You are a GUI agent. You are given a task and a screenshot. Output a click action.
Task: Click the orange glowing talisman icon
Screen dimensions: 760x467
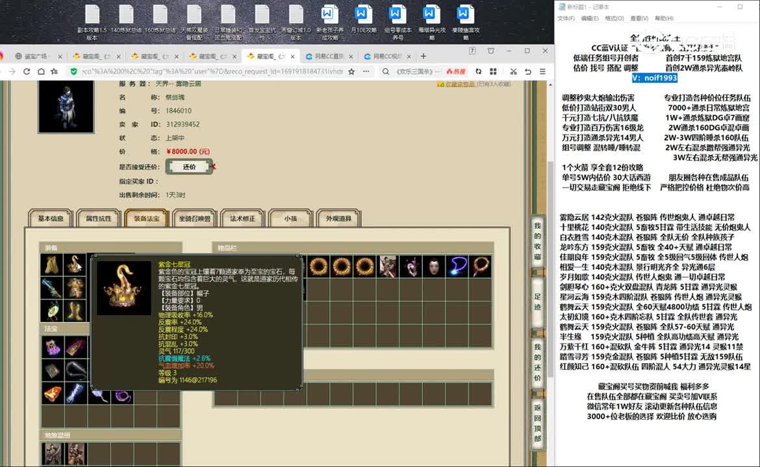click(x=52, y=394)
